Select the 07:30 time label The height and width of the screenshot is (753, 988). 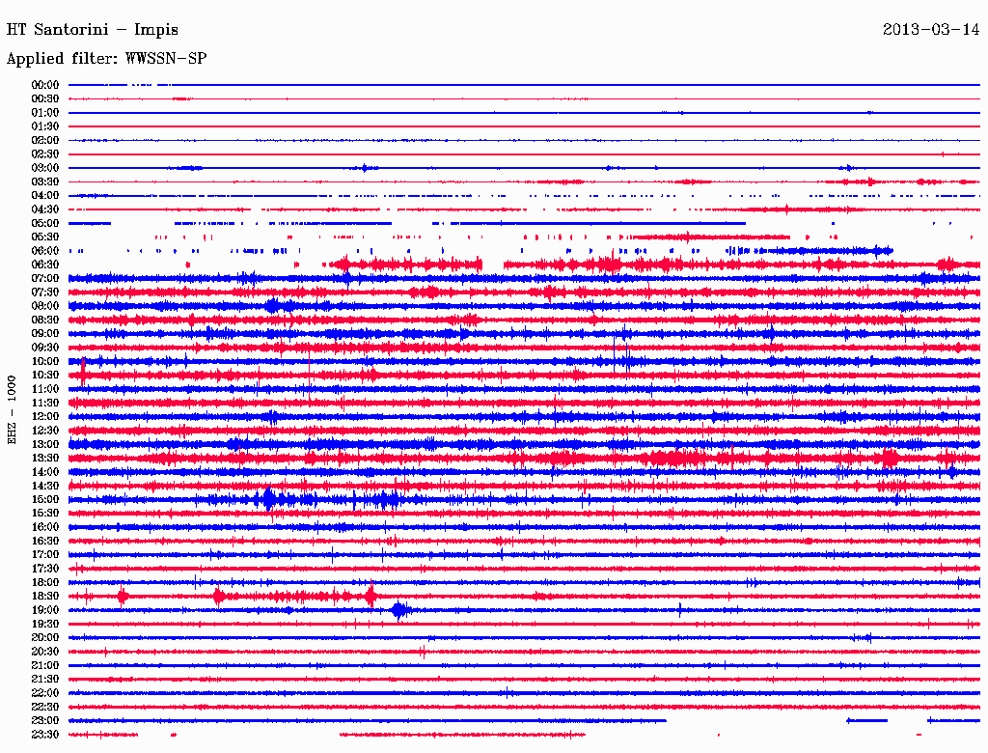[x=45, y=292]
